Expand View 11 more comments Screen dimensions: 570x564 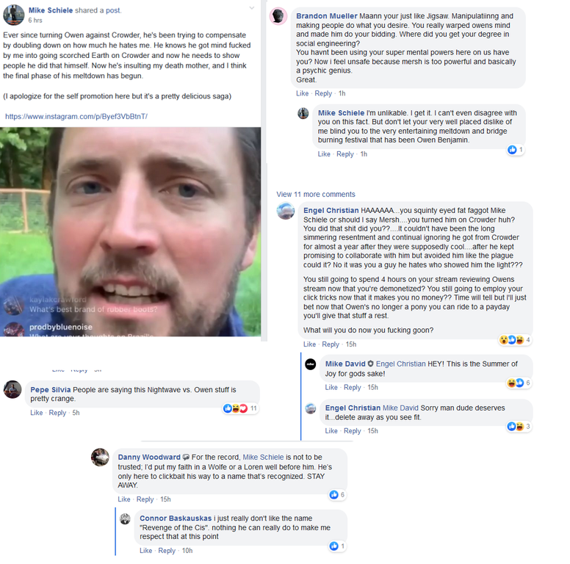click(x=316, y=195)
